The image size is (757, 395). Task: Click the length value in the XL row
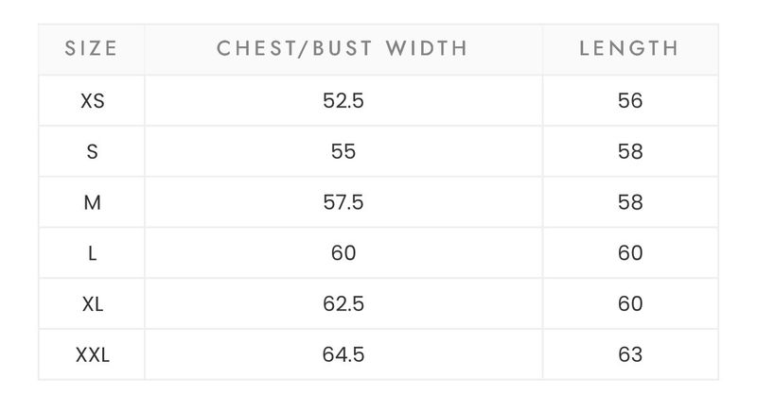click(x=630, y=304)
